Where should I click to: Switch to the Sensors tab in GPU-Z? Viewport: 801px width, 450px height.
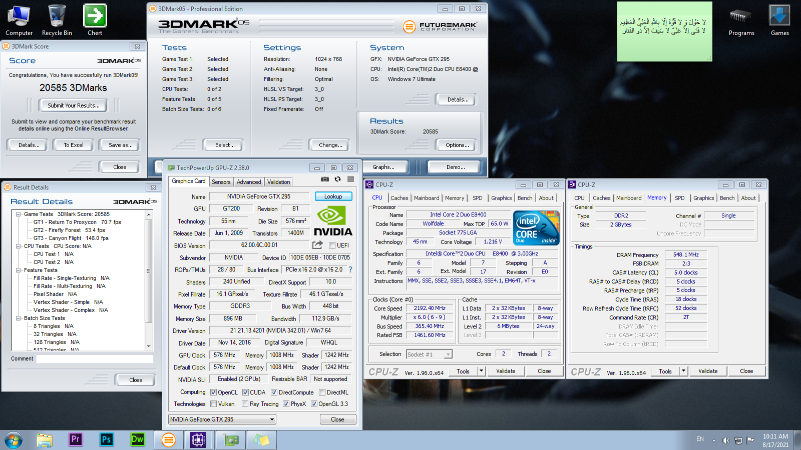point(221,182)
